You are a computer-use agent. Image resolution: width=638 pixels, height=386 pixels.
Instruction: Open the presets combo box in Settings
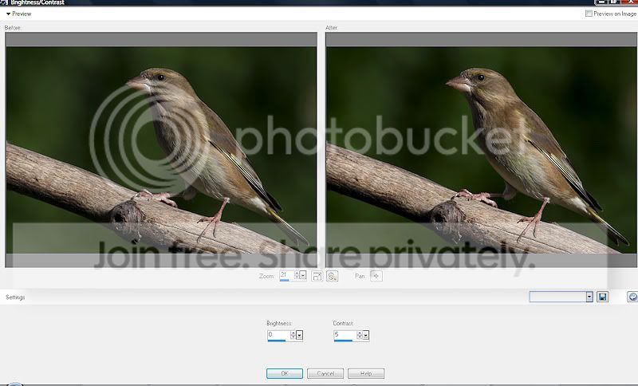pyautogui.click(x=561, y=297)
